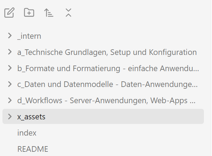
Task: Open the change sort order menu icon
Action: pos(49,13)
